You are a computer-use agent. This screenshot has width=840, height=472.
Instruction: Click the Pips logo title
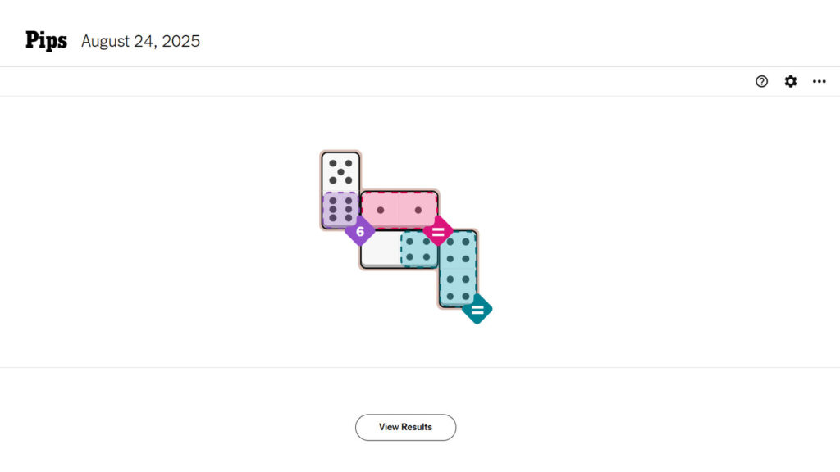46,40
